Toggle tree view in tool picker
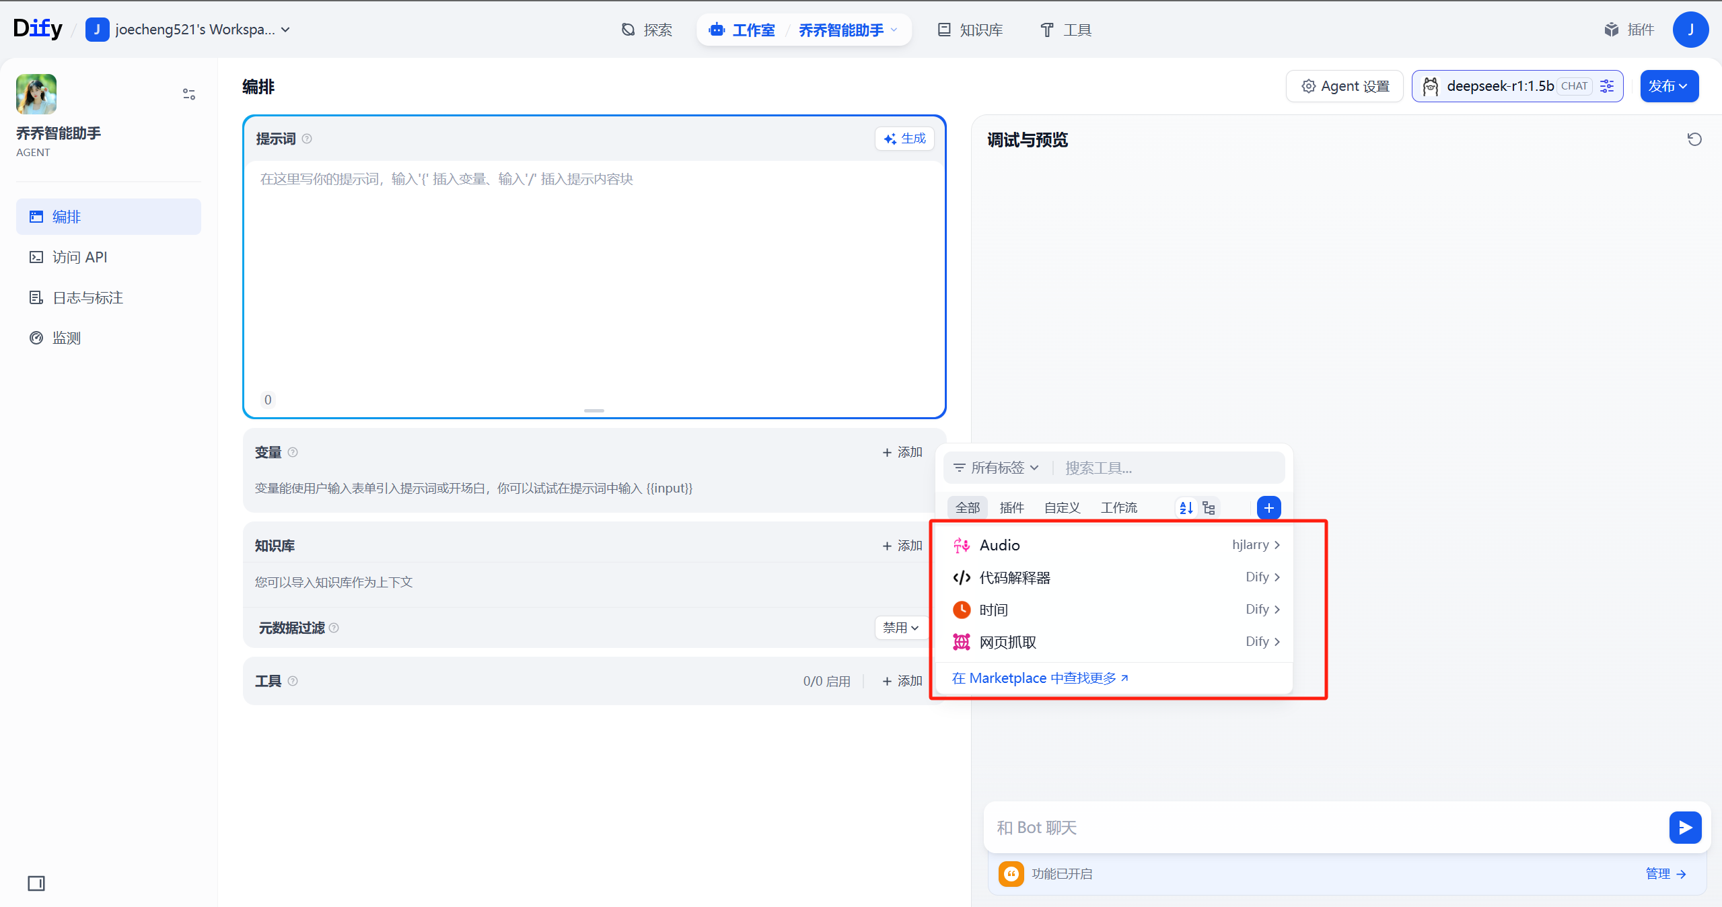Viewport: 1722px width, 907px height. click(x=1209, y=508)
